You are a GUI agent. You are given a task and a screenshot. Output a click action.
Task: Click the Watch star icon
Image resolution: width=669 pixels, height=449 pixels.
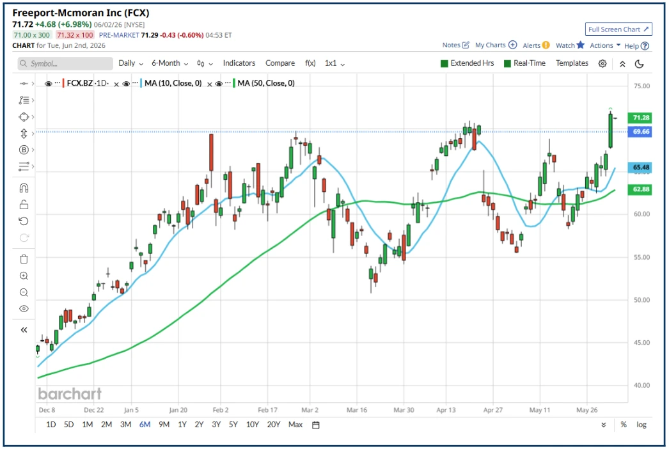click(580, 45)
